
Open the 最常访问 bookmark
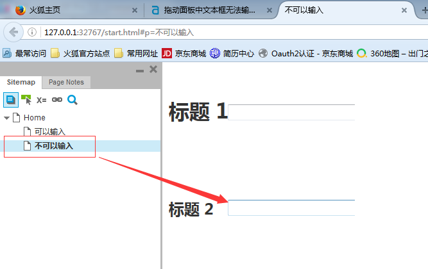[24, 53]
